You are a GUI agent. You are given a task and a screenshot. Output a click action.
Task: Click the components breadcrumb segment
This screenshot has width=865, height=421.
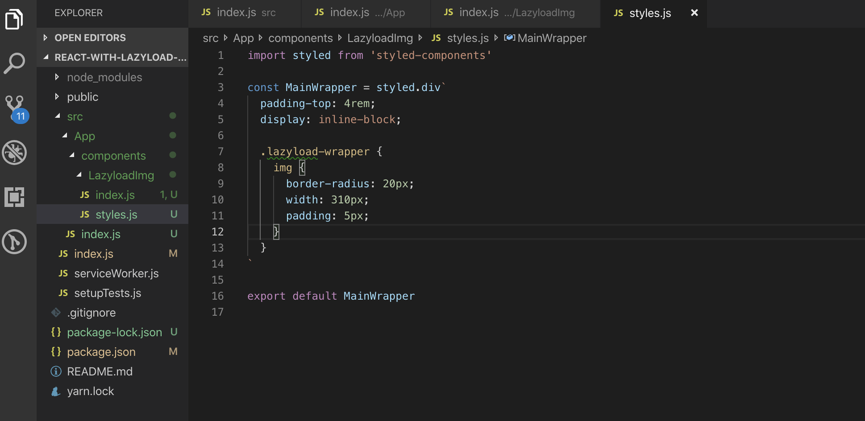[300, 38]
